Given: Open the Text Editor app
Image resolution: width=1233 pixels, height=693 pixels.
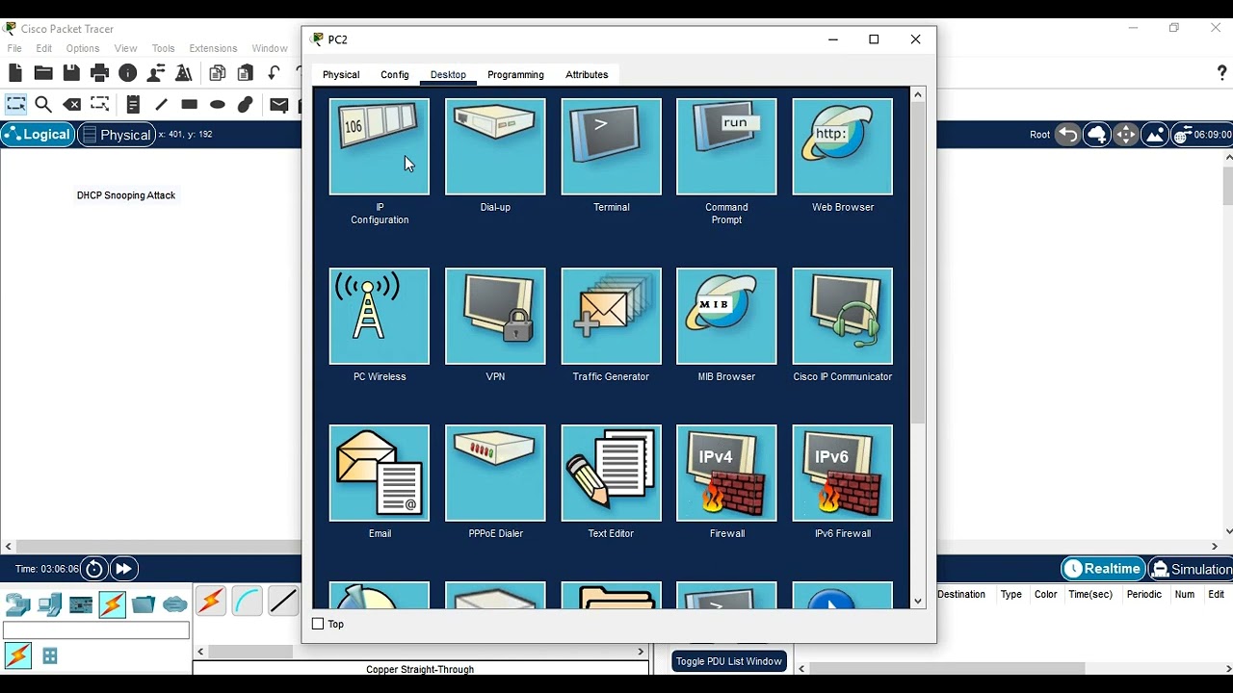Looking at the screenshot, I should pos(611,473).
